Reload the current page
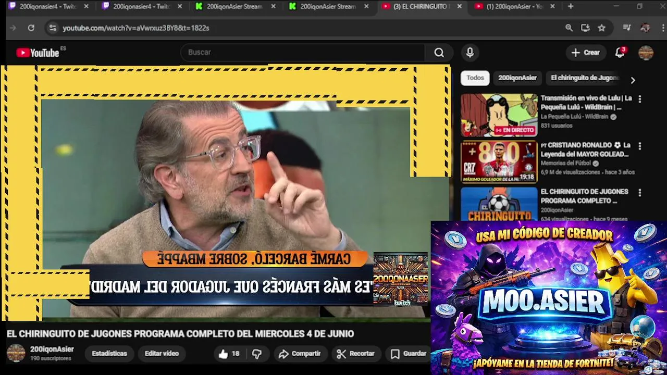 [x=31, y=28]
